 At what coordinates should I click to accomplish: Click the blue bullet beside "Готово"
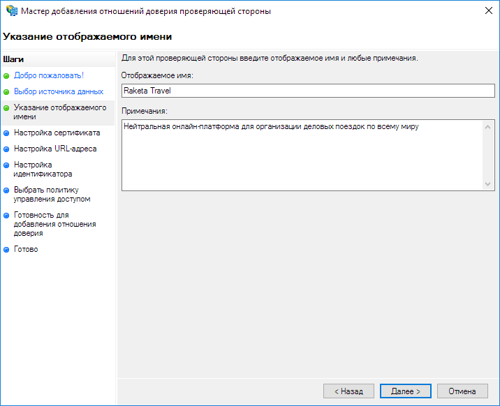tap(6, 249)
